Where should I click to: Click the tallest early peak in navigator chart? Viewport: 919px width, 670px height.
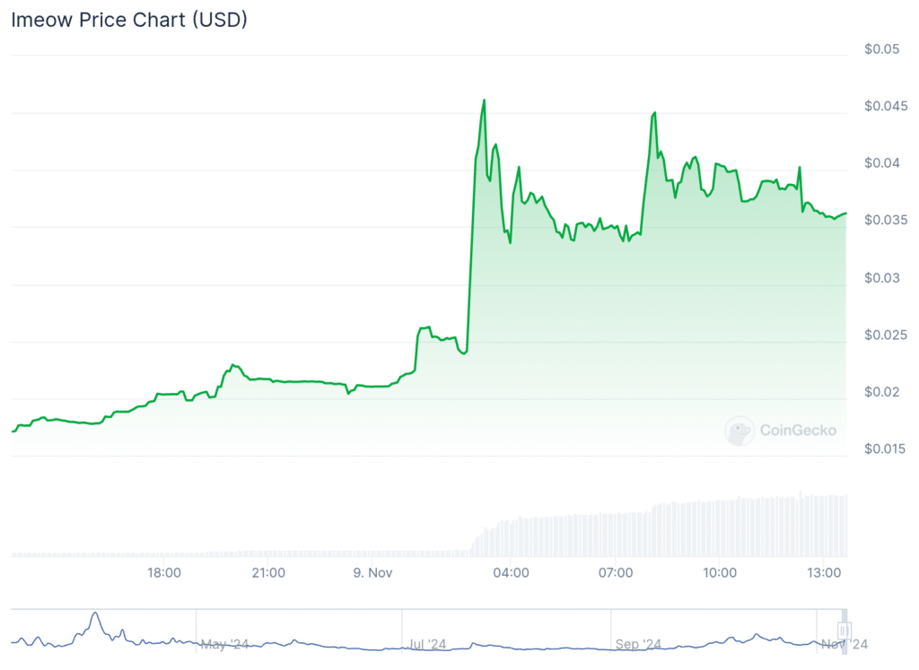94,615
